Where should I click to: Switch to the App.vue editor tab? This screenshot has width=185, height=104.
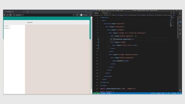coord(97,13)
